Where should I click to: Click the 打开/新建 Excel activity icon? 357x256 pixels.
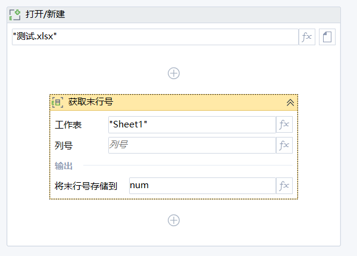[15, 15]
